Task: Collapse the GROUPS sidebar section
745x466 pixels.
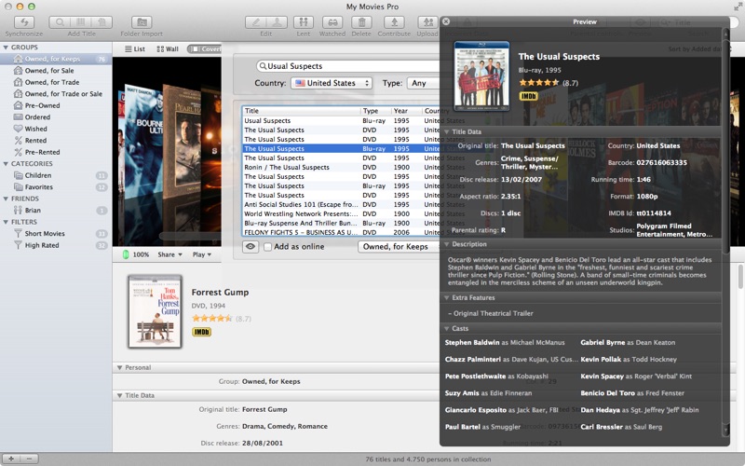Action: pyautogui.click(x=6, y=48)
